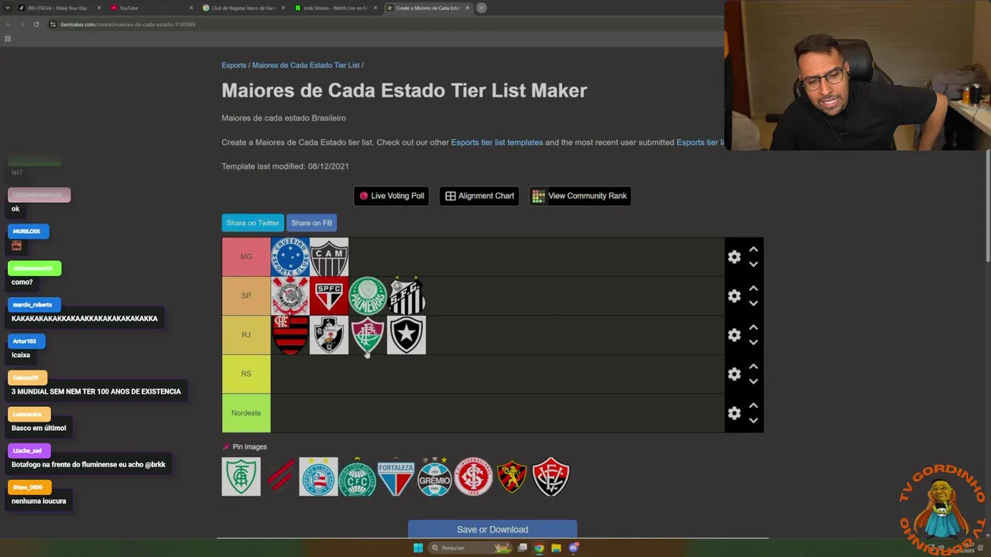Select the Fluminense crest
This screenshot has height=557, width=991.
point(368,335)
